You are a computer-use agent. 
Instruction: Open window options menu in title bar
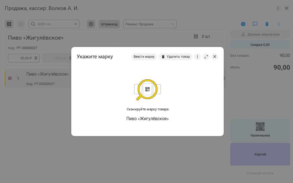(x=278, y=8)
